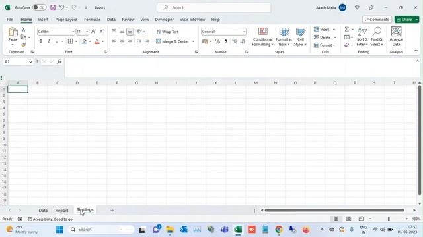The width and height of the screenshot is (423, 237).
Task: Switch to the Page Layout tab
Action: click(66, 20)
